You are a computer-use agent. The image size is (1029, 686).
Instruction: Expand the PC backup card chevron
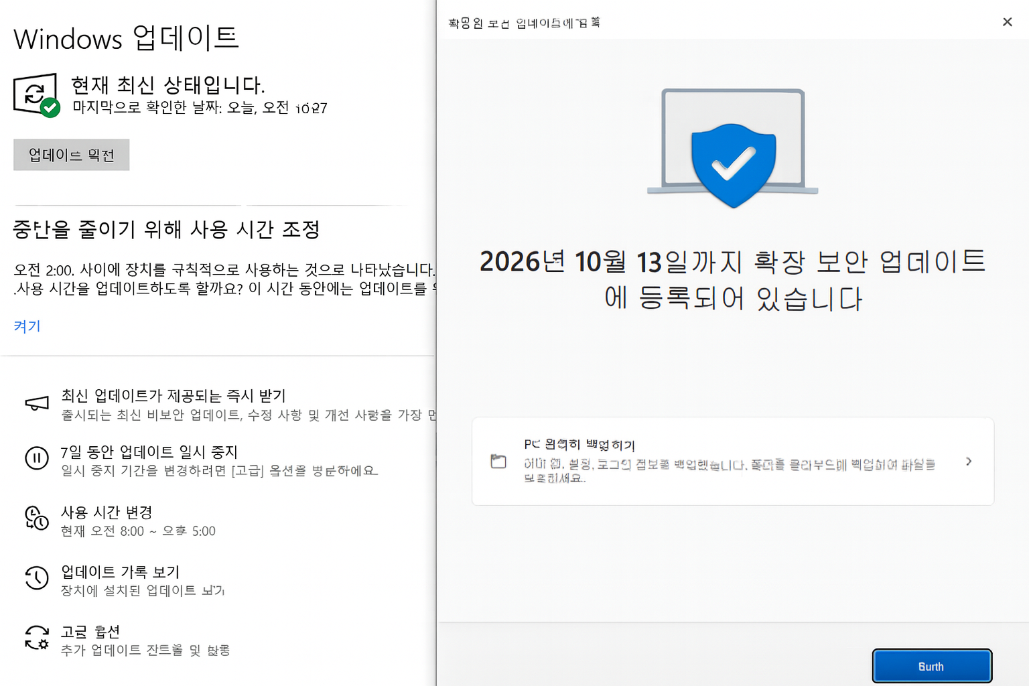[969, 461]
